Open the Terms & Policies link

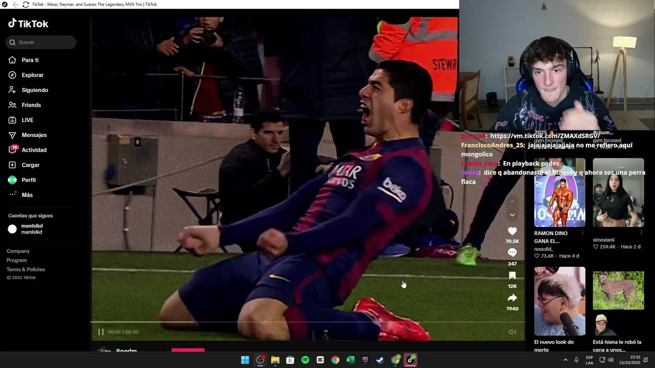(26, 269)
